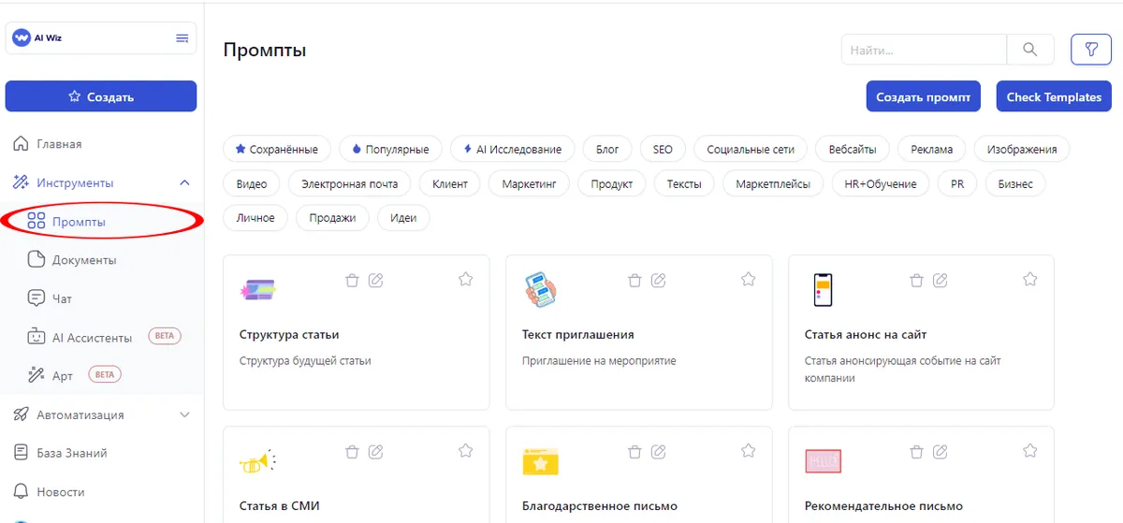Open the AI Wiz hamburger menu
The image size is (1123, 523).
tap(182, 38)
